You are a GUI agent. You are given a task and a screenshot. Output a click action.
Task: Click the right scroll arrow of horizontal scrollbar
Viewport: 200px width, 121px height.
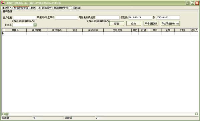pos(196,114)
